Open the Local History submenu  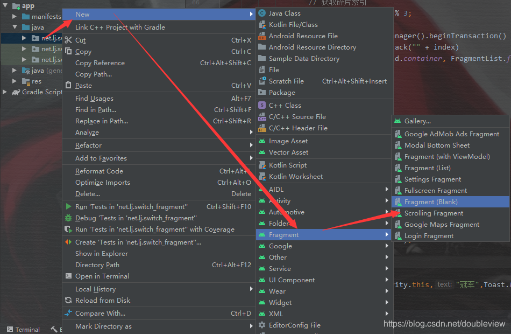(x=159, y=289)
